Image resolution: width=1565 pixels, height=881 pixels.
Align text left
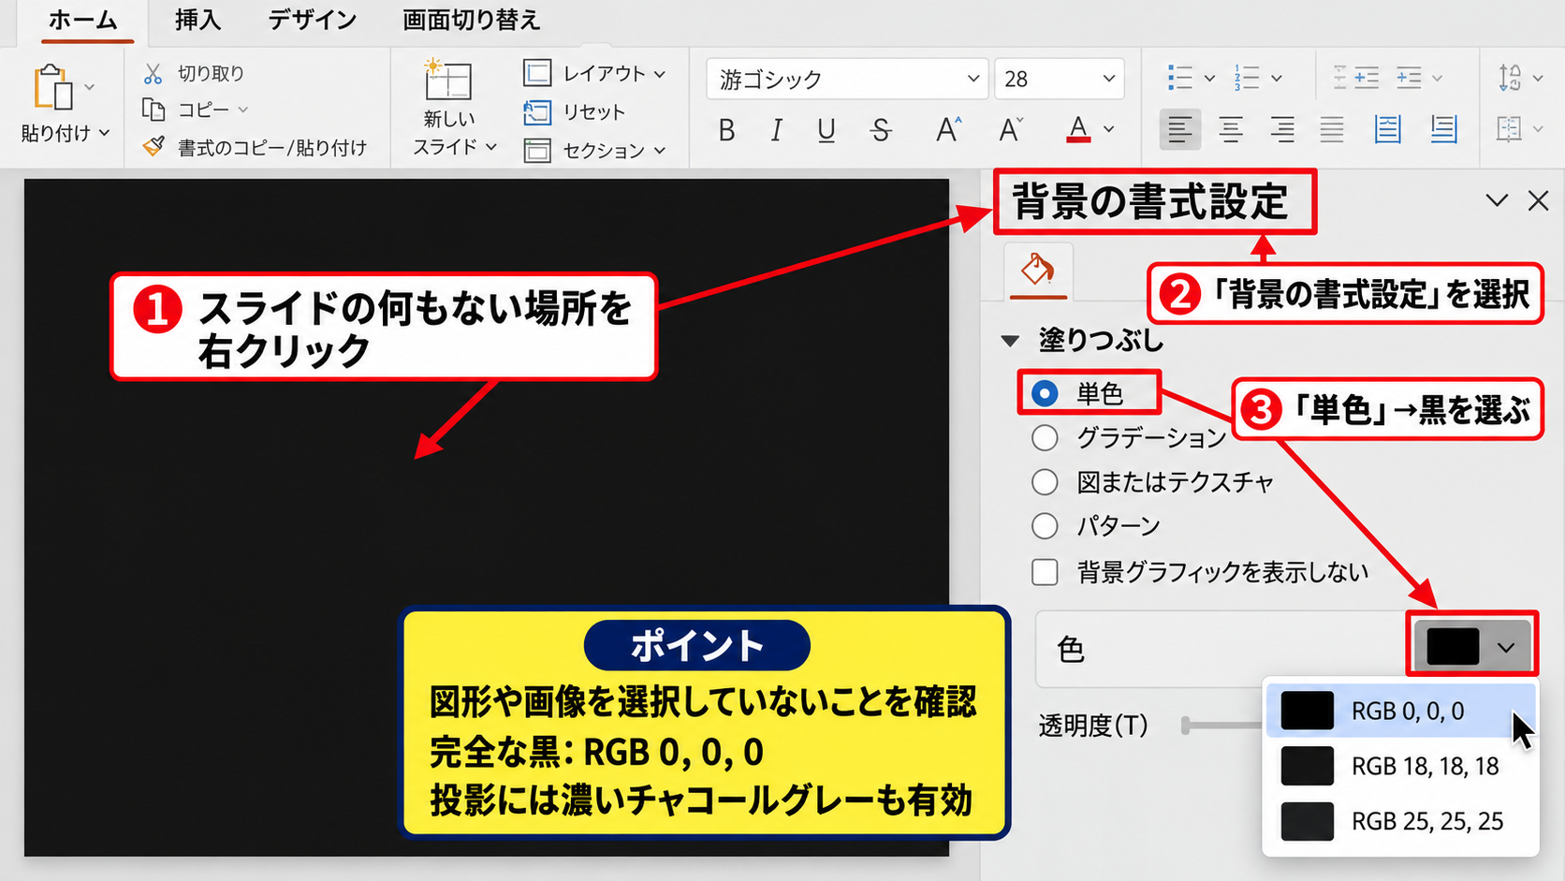tap(1179, 129)
